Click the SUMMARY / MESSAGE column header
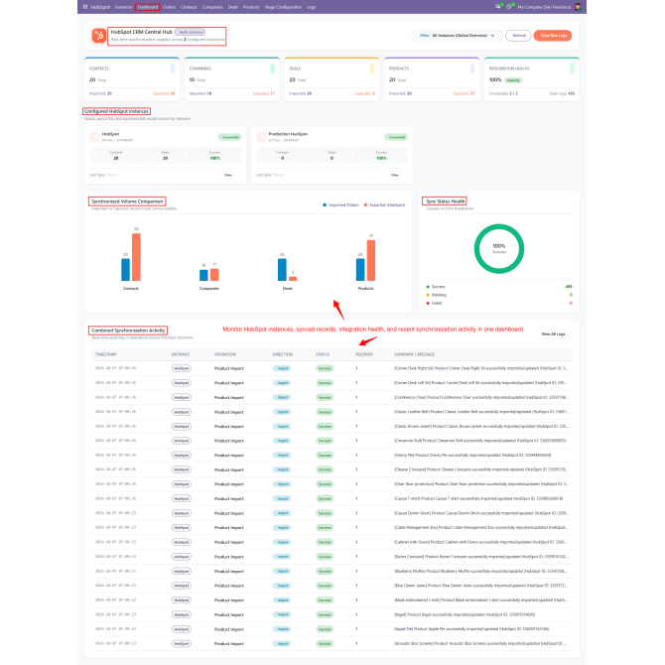665x665 pixels. pos(414,354)
